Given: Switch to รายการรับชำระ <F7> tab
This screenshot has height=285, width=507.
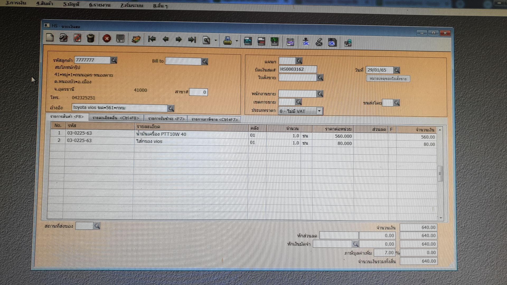Looking at the screenshot, I should click(166, 119).
